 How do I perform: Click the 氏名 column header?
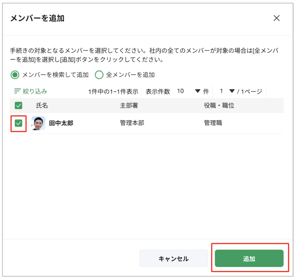42,105
